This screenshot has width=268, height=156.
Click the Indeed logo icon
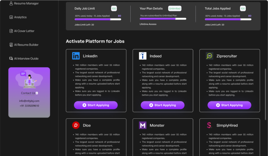pyautogui.click(x=143, y=56)
